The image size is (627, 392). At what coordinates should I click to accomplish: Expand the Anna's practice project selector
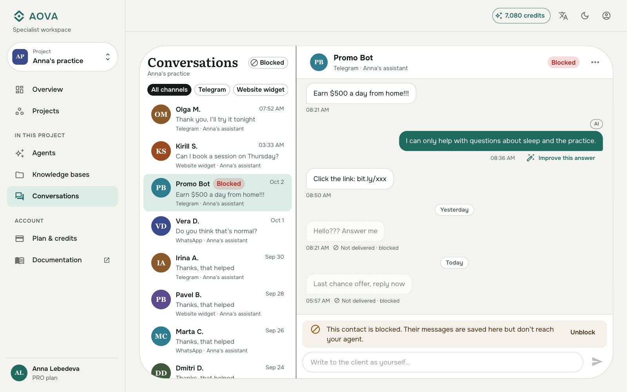point(62,57)
